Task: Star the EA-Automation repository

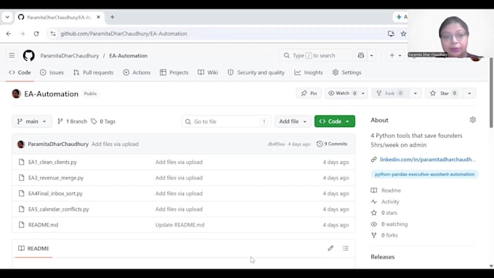Action: (x=444, y=93)
